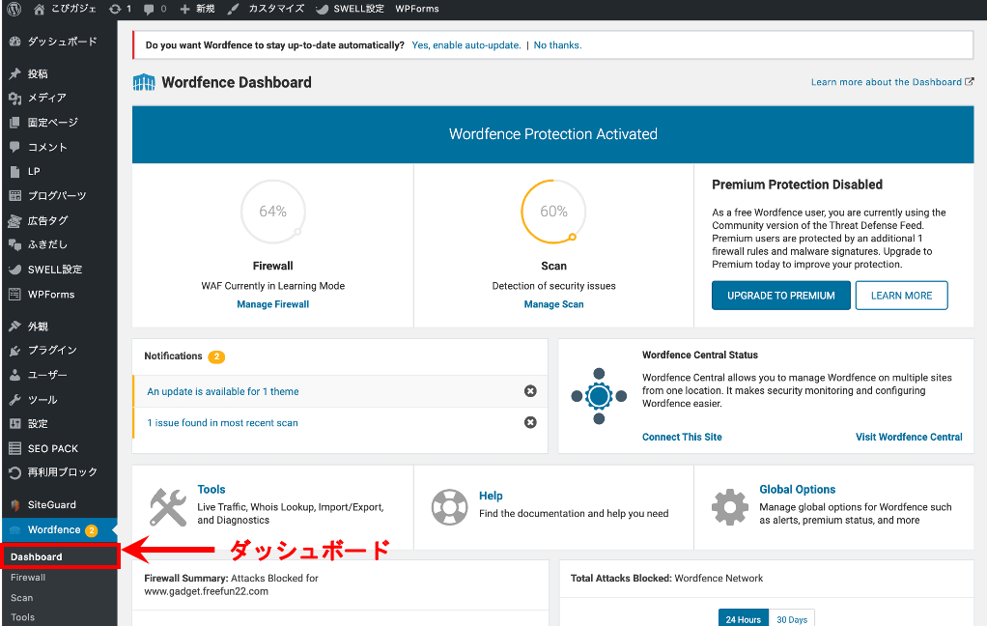Viewport: 987px width, 626px height.
Task: Click the Wordfence logo beside dashboard title
Action: pyautogui.click(x=144, y=82)
